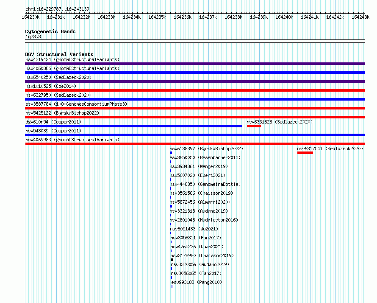Image resolution: width=377 pixels, height=303 pixels.
Task: Click the blue bar under nsv6327950
Action: [x=195, y=99]
